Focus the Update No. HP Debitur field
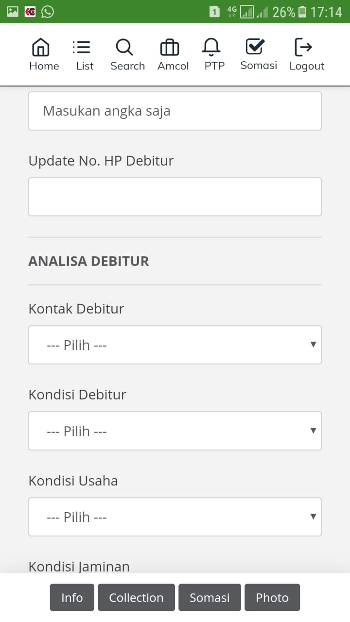This screenshot has width=350, height=622. tap(175, 197)
